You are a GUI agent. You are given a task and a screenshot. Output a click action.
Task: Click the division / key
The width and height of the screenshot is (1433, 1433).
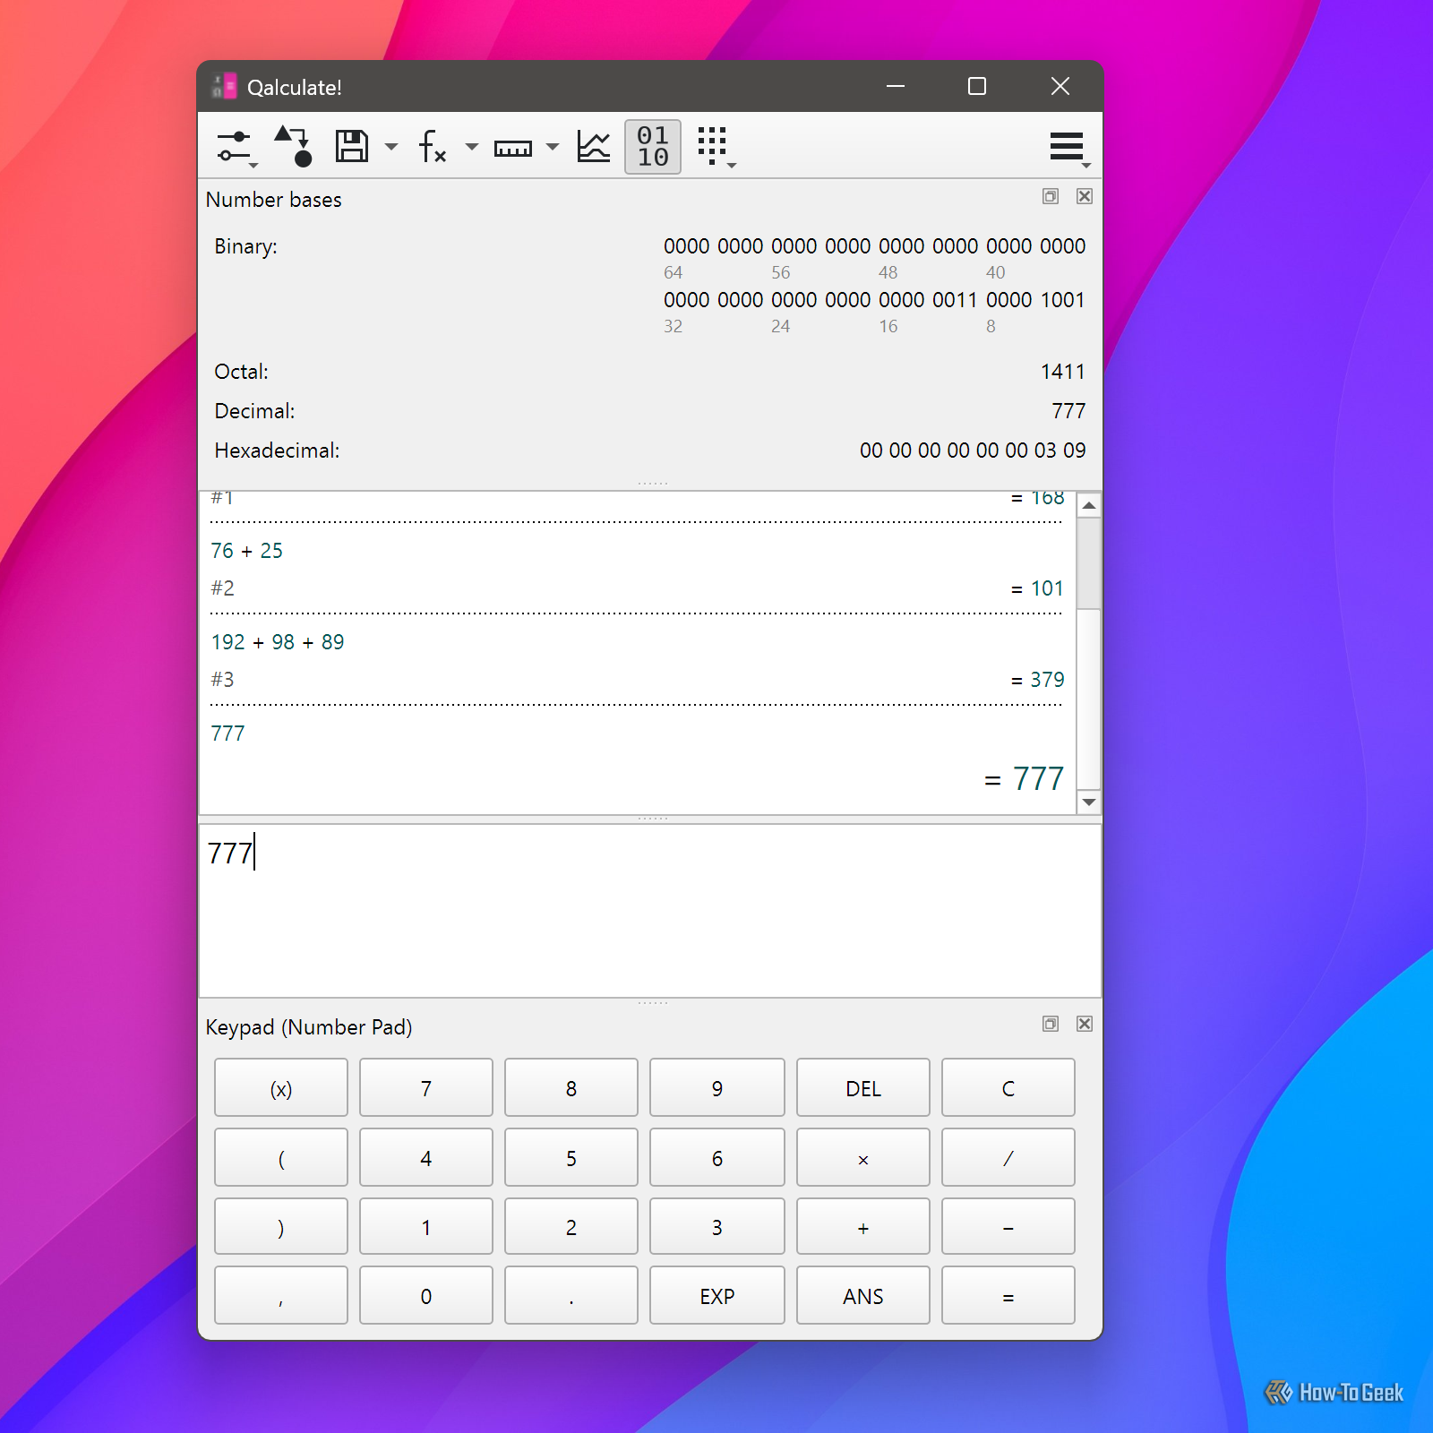[1008, 1158]
